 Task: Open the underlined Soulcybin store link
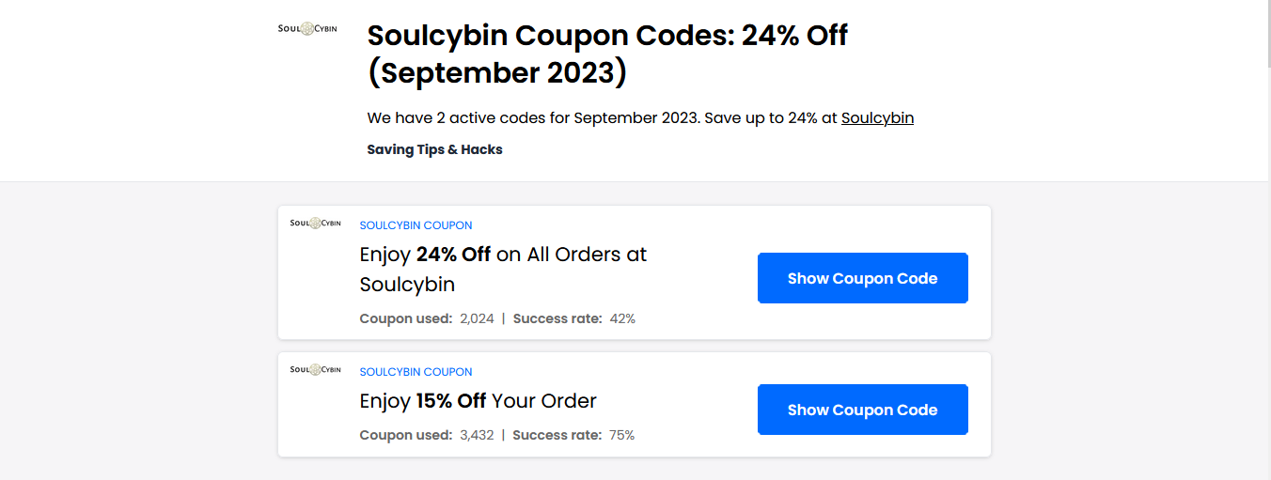[877, 118]
